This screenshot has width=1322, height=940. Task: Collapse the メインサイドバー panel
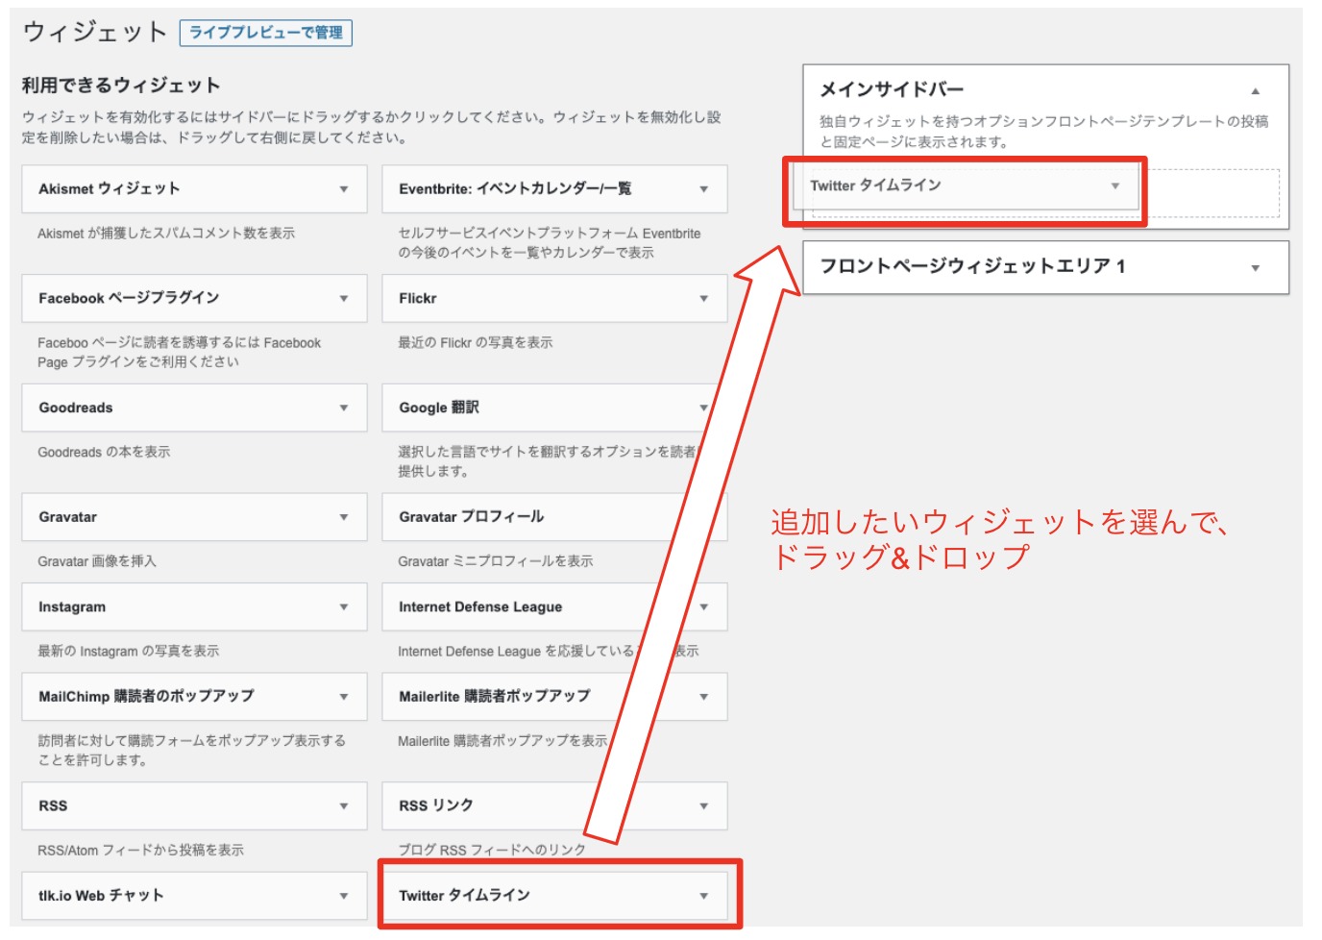[x=1255, y=91]
